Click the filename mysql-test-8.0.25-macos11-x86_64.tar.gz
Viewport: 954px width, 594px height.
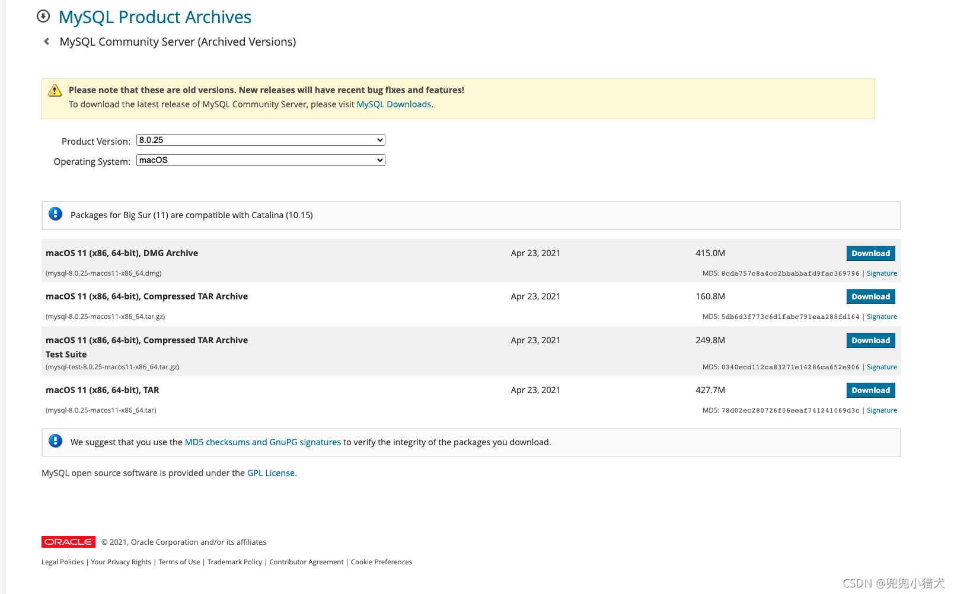[x=112, y=367]
